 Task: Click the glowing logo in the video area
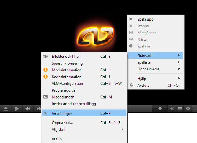pyautogui.click(x=95, y=36)
